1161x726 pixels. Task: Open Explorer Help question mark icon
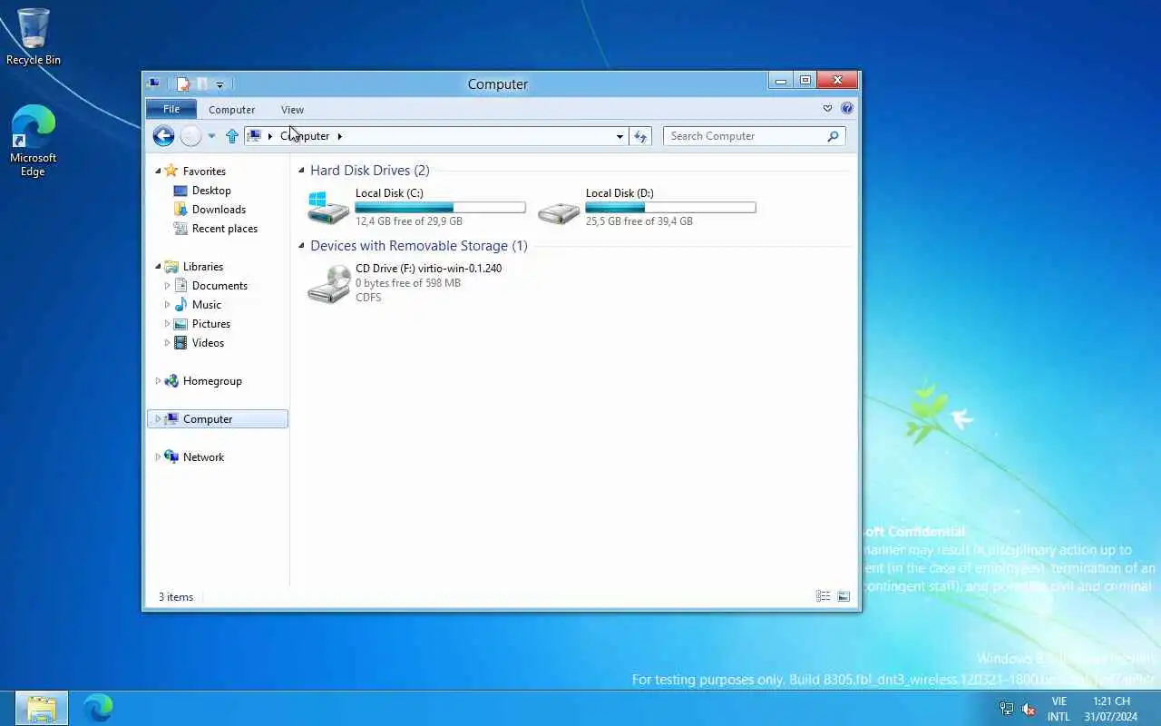[x=847, y=108]
